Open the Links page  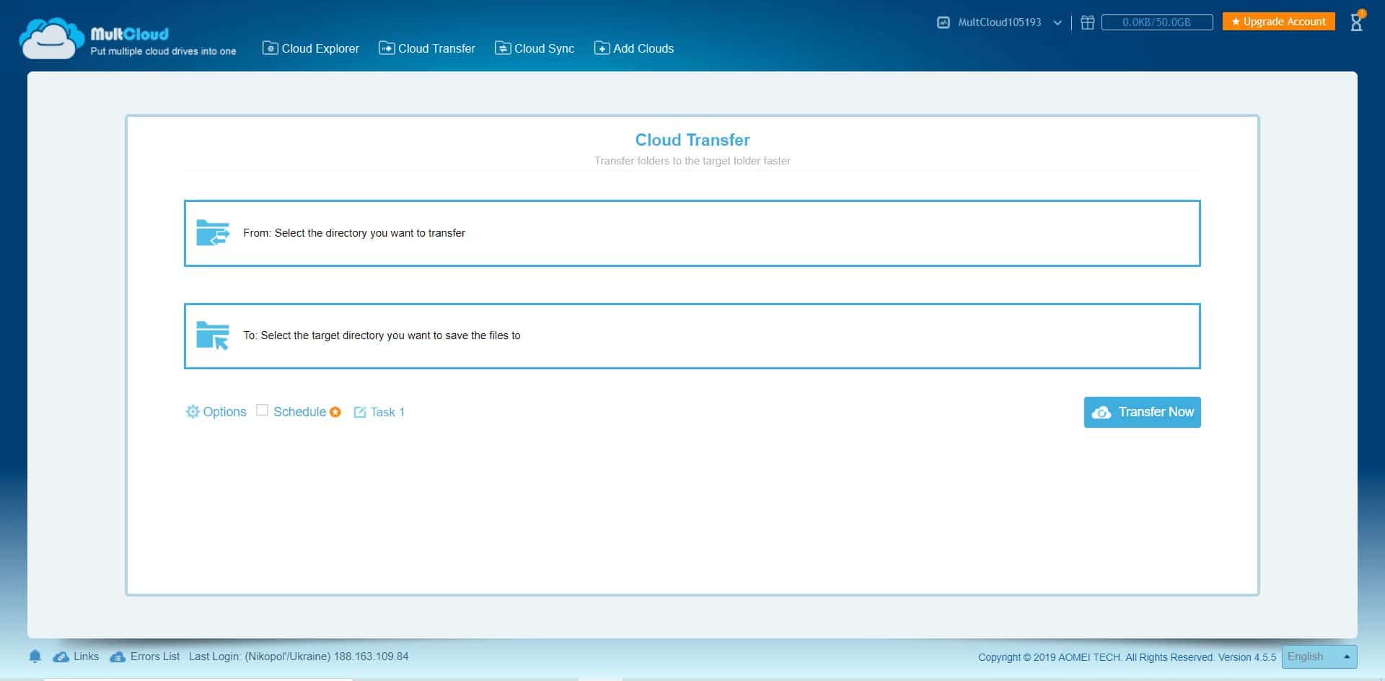click(86, 656)
